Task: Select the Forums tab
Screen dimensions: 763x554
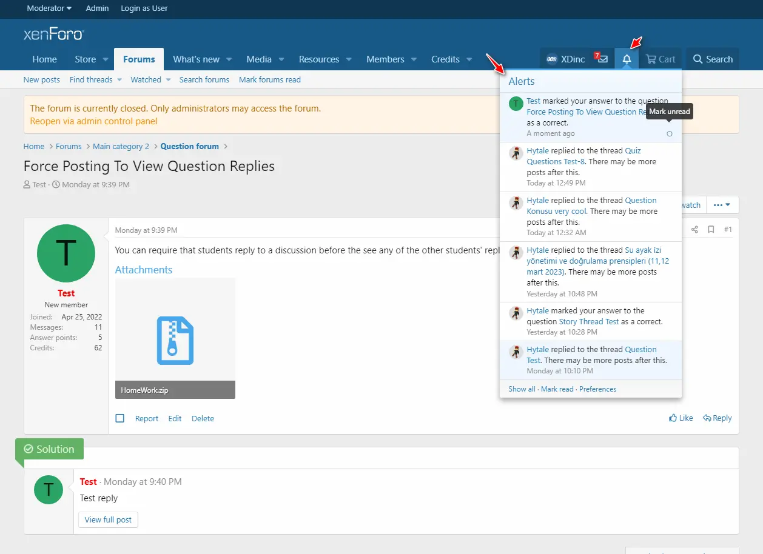Action: 139,59
